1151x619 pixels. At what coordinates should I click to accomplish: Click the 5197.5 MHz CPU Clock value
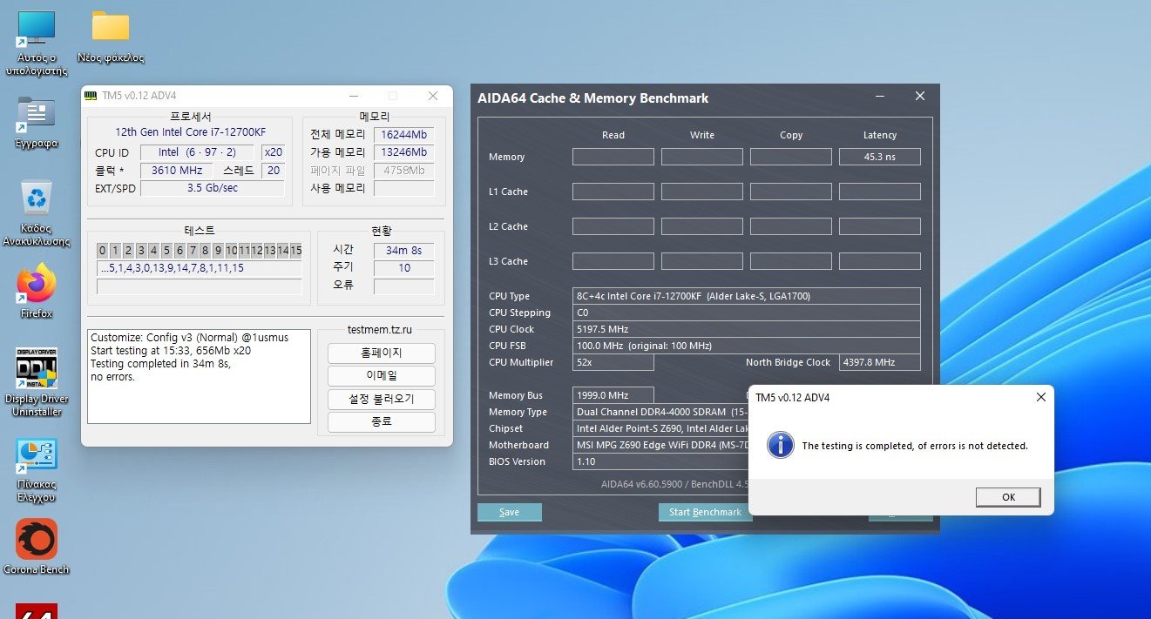(747, 329)
